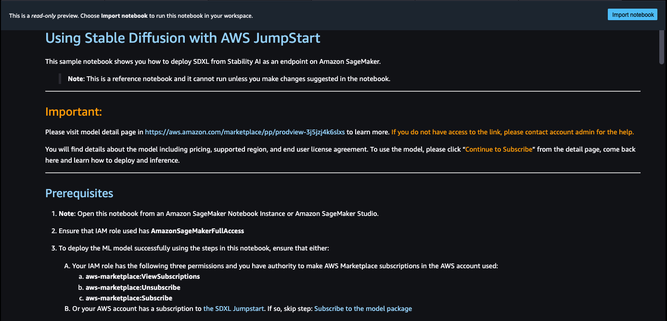Select the aws-marketplace:ViewSubscriptions permission text
The image size is (667, 321).
pyautogui.click(x=142, y=276)
